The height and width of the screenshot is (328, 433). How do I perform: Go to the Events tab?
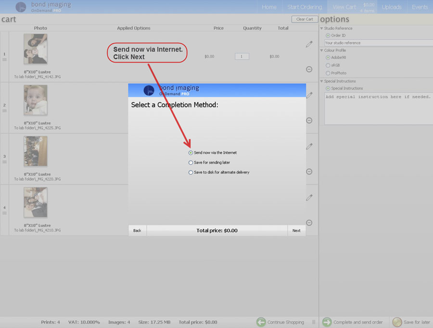[420, 7]
